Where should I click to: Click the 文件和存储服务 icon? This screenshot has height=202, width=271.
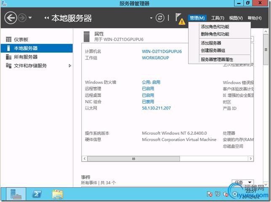[x=9, y=66]
